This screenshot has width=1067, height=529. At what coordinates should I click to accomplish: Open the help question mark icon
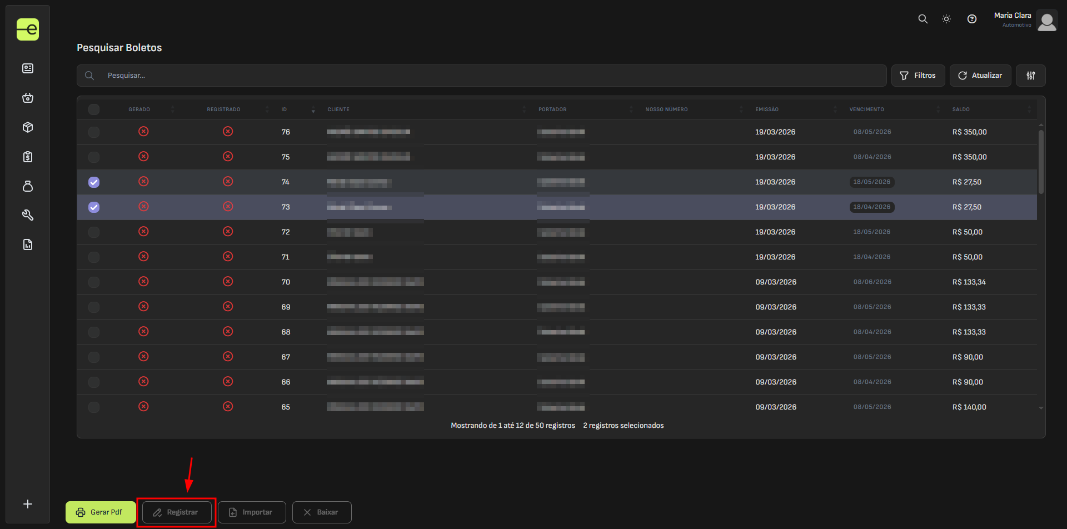971,19
